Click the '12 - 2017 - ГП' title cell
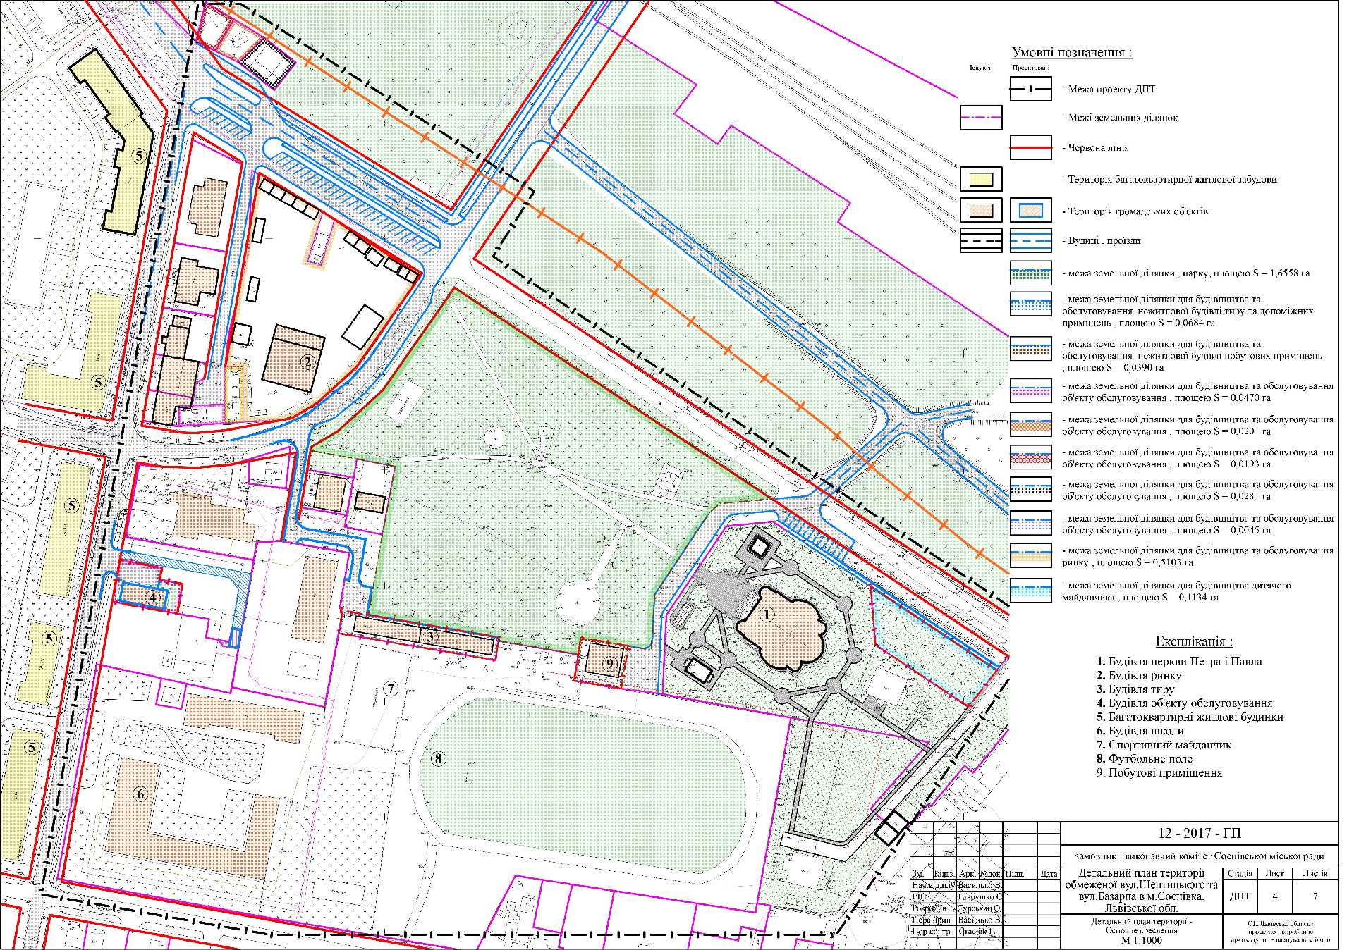The image size is (1354, 950). 1199,833
